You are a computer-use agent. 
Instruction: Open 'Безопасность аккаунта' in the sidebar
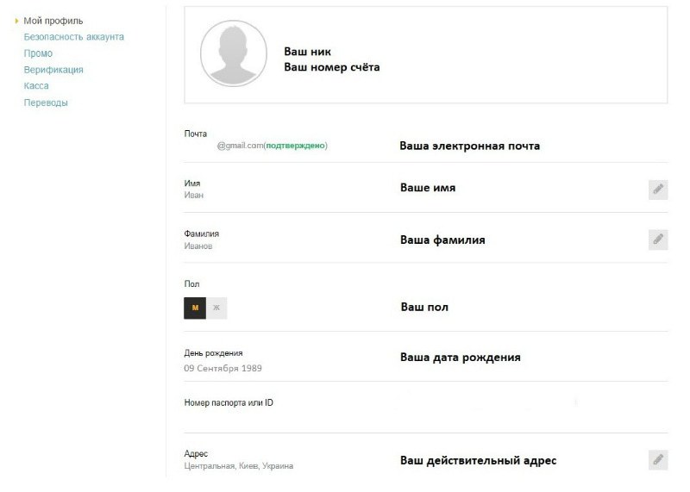tap(73, 37)
